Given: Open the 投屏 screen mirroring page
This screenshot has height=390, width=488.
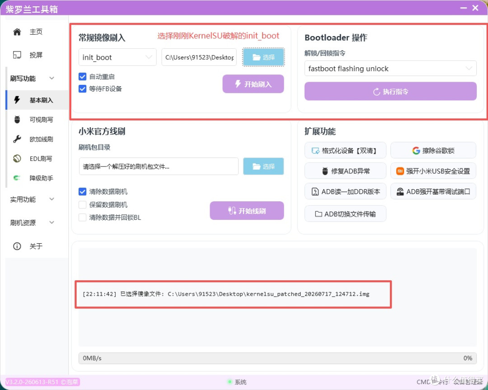Looking at the screenshot, I should coord(37,55).
